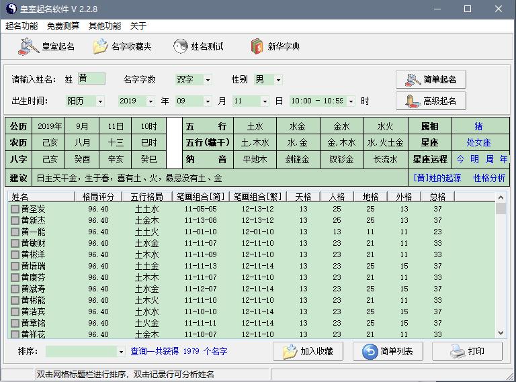Click the 长流水 纳音 cell
The image size is (516, 382).
coord(386,159)
